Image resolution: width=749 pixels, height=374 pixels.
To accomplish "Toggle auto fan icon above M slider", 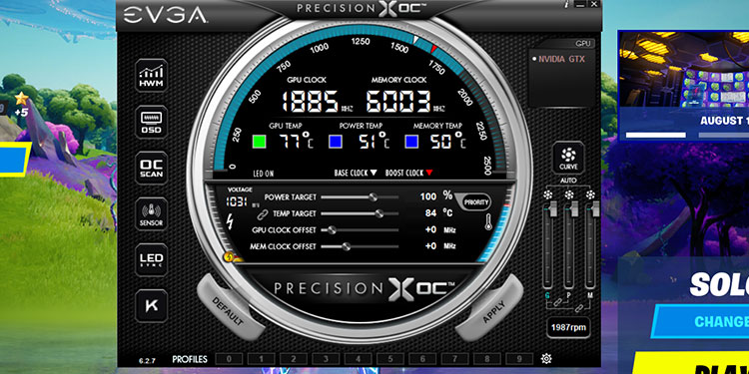I will coord(591,195).
